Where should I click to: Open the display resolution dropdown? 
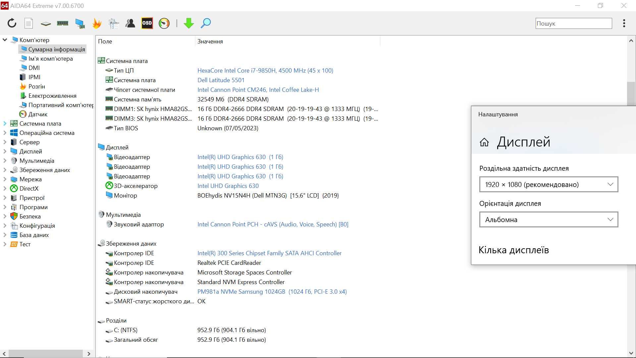(549, 184)
